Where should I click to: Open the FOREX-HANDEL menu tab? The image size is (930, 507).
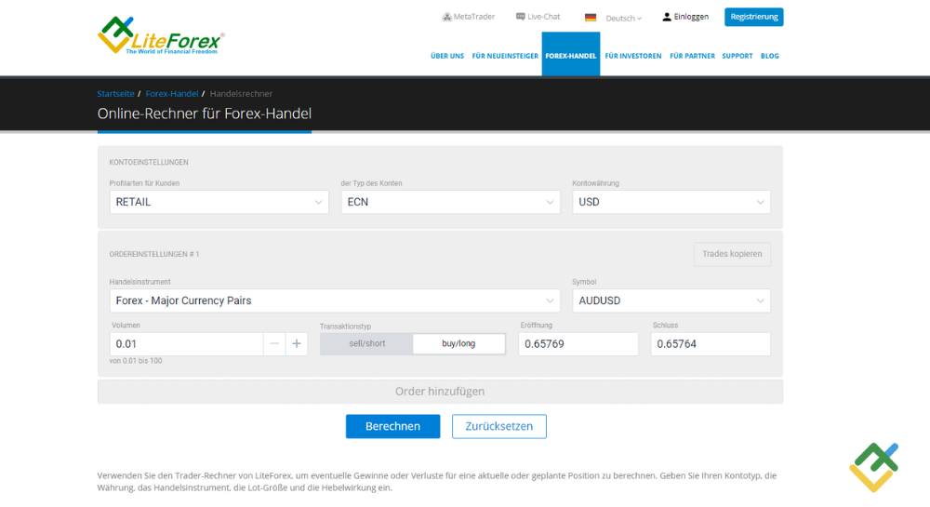571,56
